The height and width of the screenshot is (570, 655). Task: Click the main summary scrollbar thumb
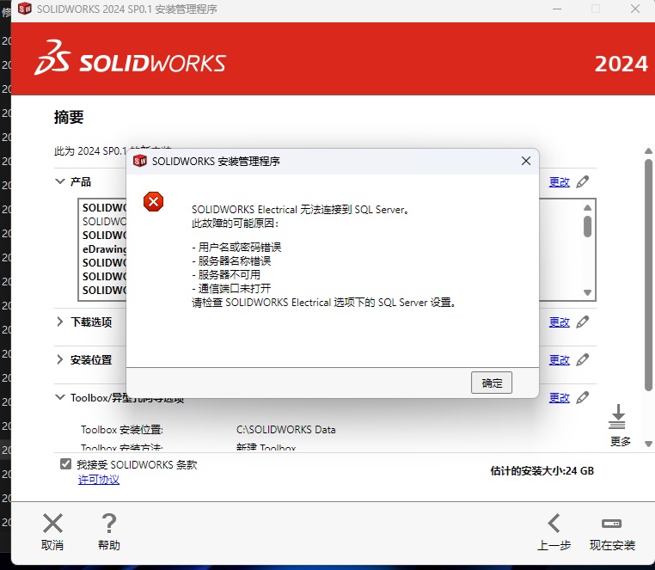(x=648, y=274)
